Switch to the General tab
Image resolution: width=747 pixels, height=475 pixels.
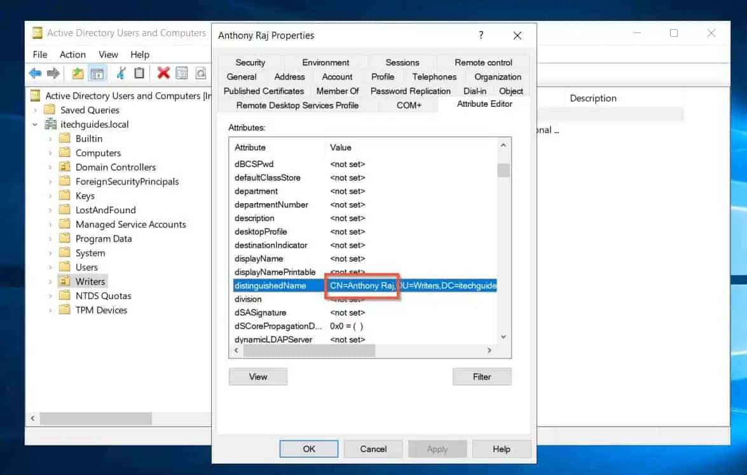242,77
